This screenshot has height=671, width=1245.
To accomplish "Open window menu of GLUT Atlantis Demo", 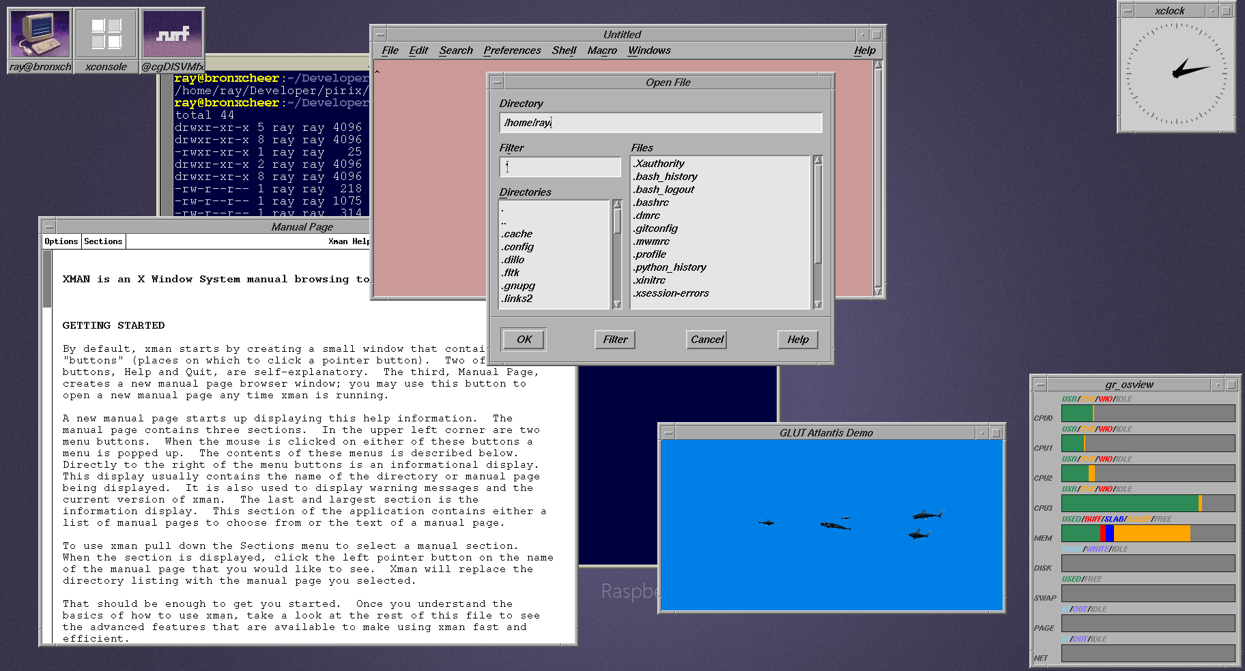I will click(x=668, y=433).
